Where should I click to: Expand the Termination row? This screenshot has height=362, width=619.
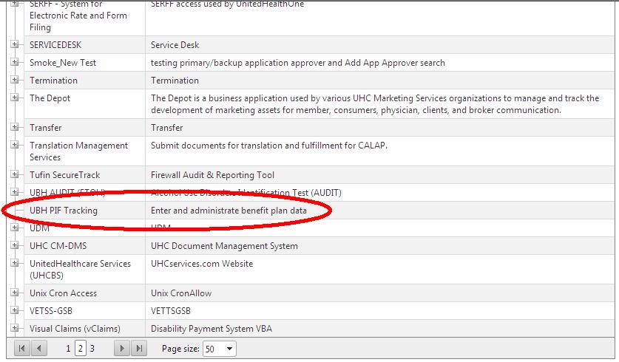[15, 81]
